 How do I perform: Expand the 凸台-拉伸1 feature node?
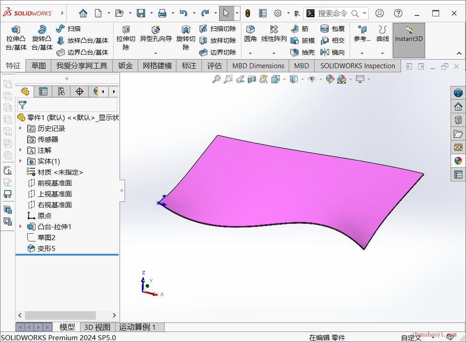pos(20,226)
